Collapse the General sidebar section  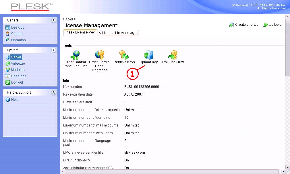coord(53,20)
